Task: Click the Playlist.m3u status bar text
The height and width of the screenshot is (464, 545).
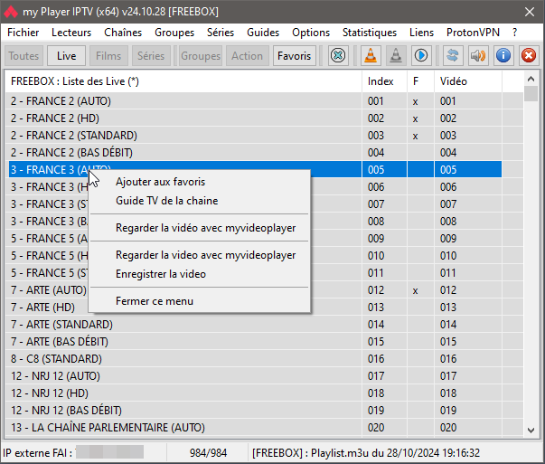Action: tap(366, 453)
